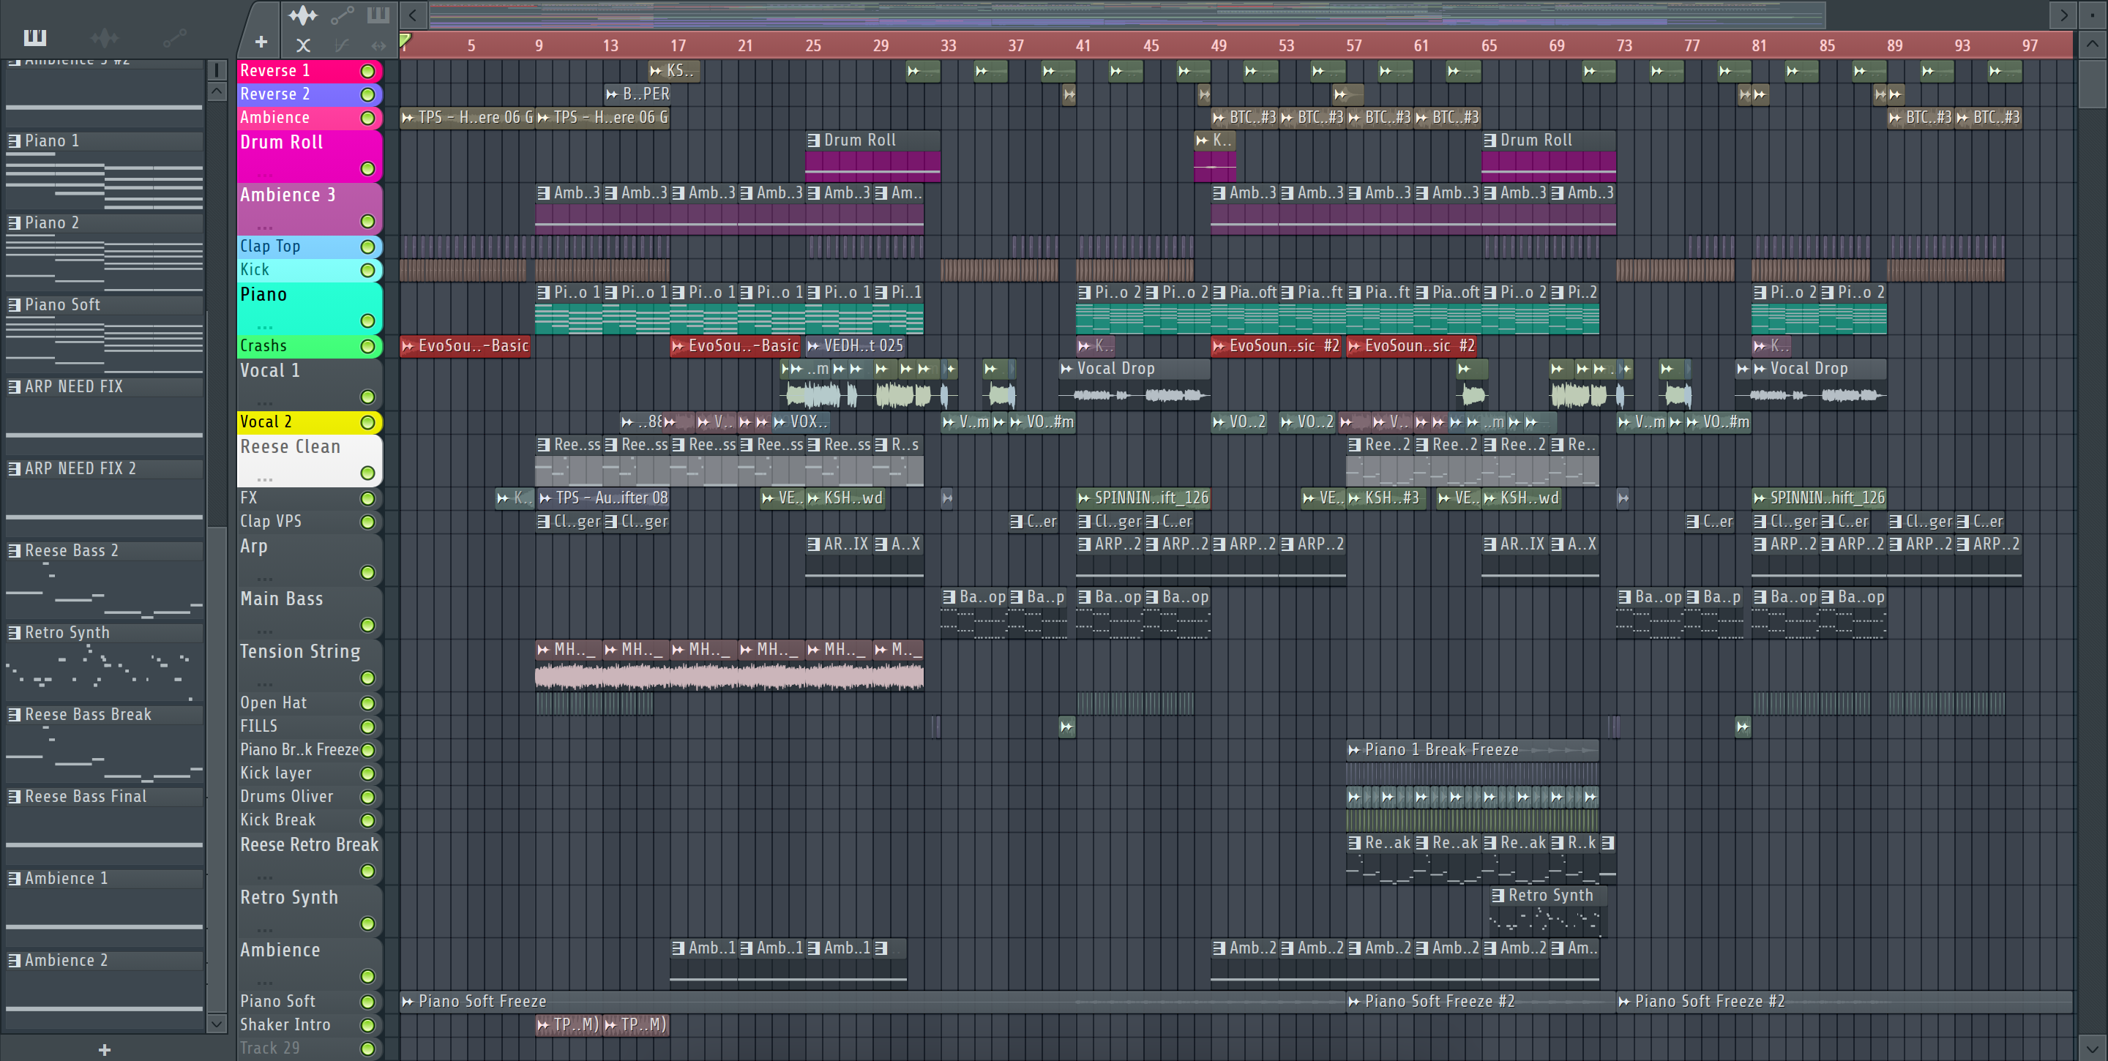Click the curve tool icon in playlist toolbar
Screen dimensions: 2108x1061
tap(342, 45)
